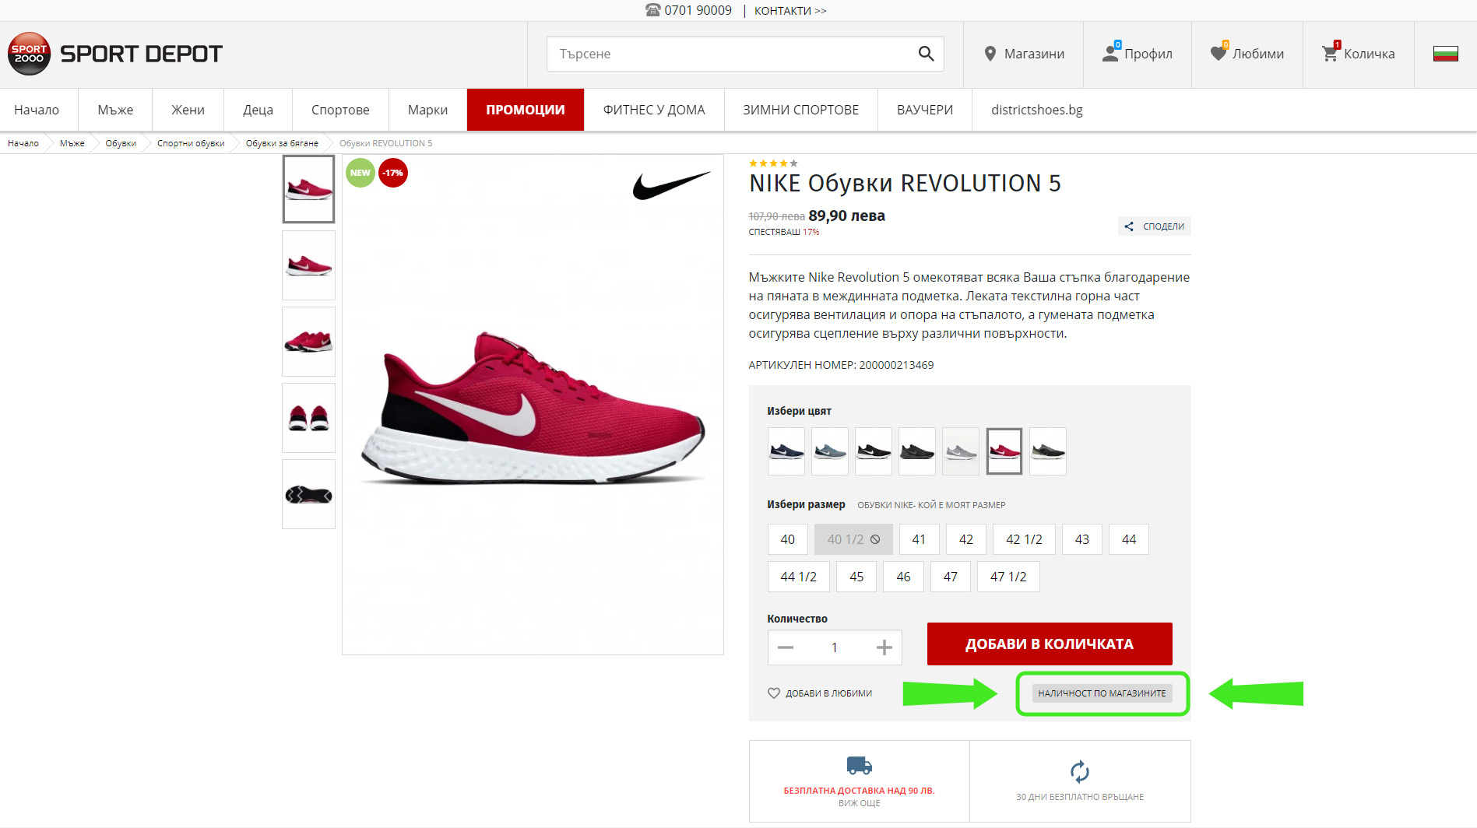This screenshot has height=828, width=1477.
Task: Choose the navy blue shoe color
Action: [x=786, y=451]
